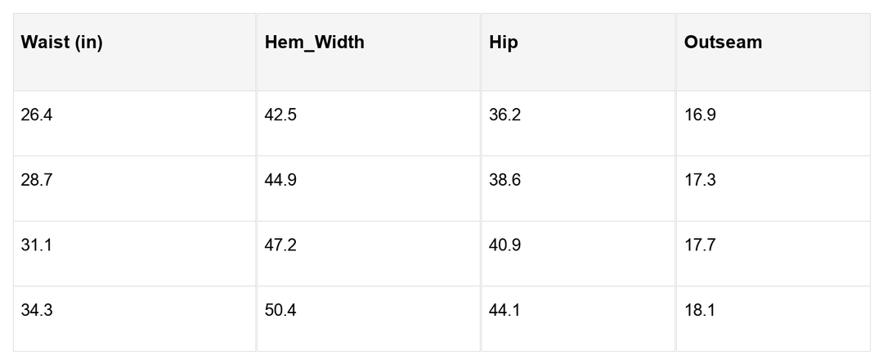Image resolution: width=883 pixels, height=364 pixels.
Task: Click the waist cell 34.3
Action: 37,311
